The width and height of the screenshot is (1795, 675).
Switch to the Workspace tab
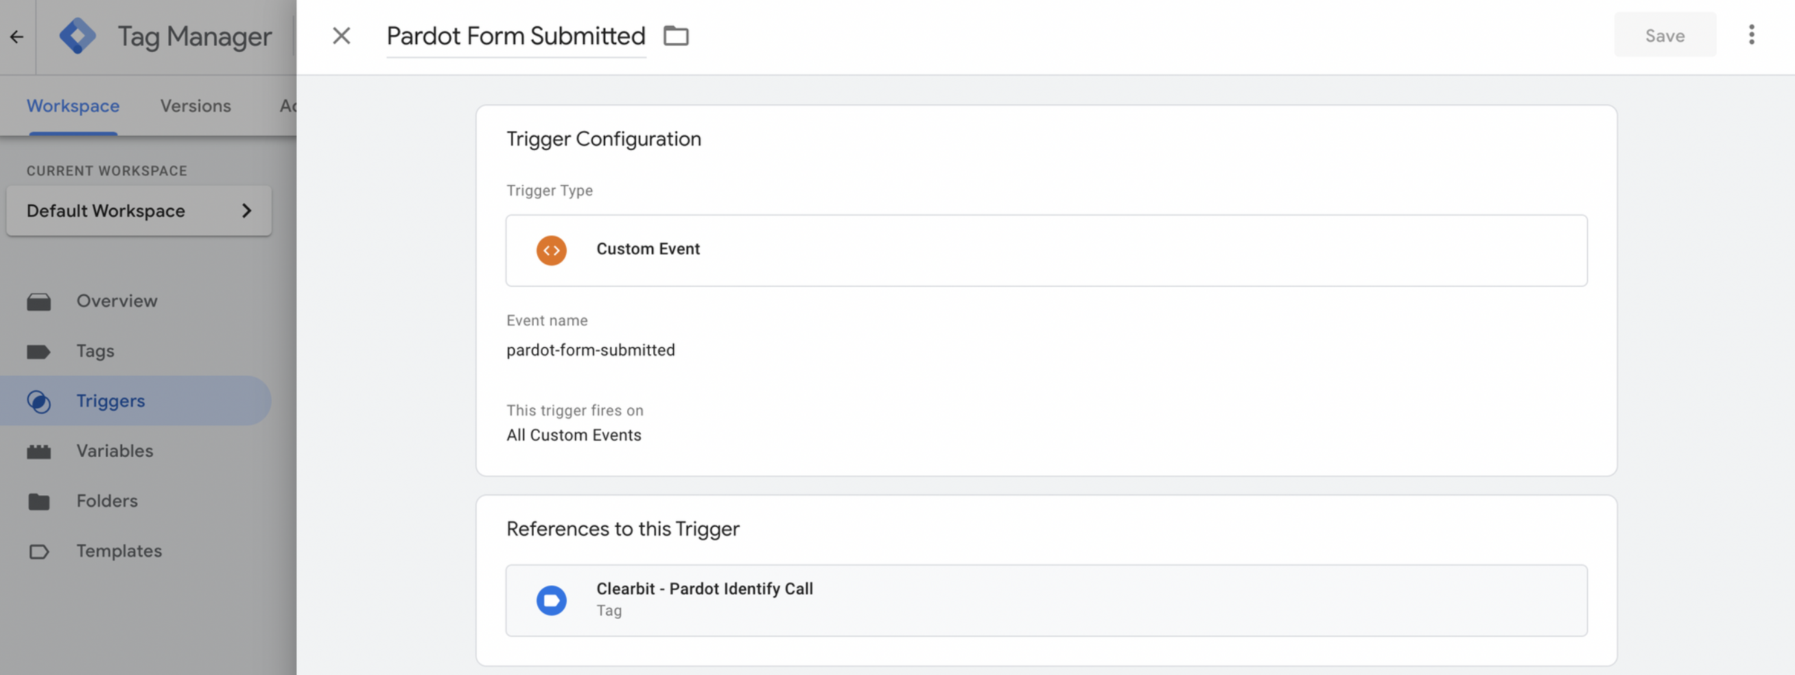tap(73, 106)
